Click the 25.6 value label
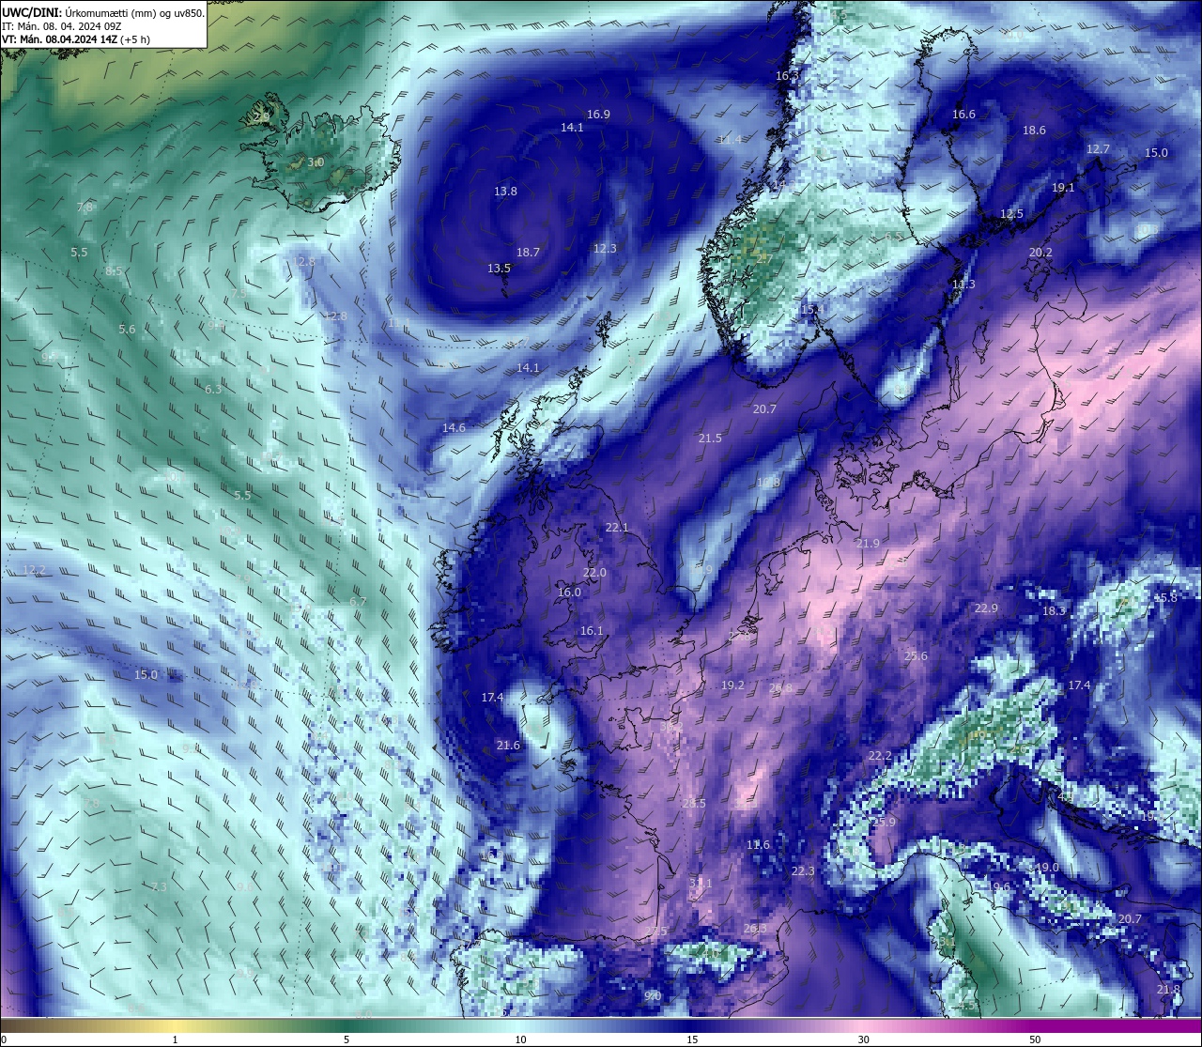 (916, 656)
